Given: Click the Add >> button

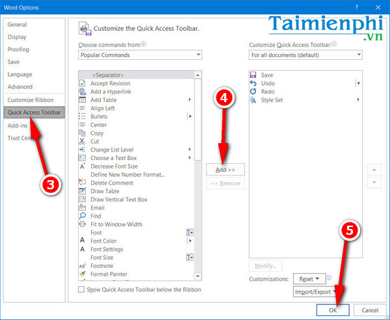Looking at the screenshot, I should (226, 170).
